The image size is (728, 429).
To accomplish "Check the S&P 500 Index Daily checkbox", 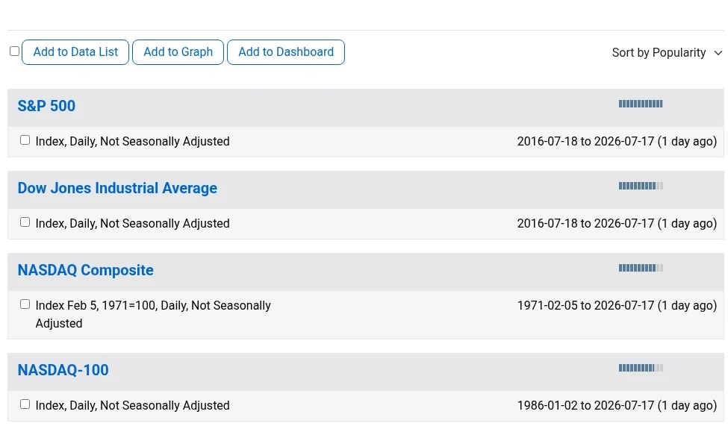I will (x=25, y=140).
